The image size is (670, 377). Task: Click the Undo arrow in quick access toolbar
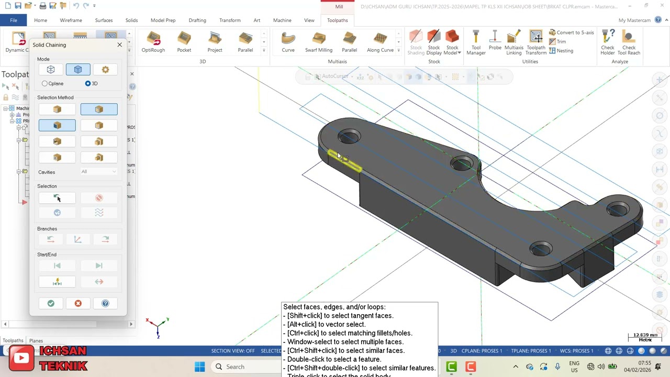click(x=75, y=6)
